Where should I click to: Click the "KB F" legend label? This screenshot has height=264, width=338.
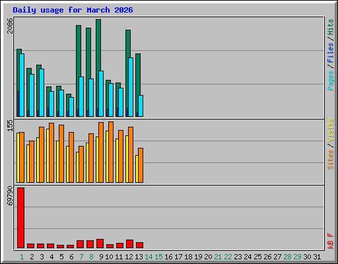click(x=330, y=241)
